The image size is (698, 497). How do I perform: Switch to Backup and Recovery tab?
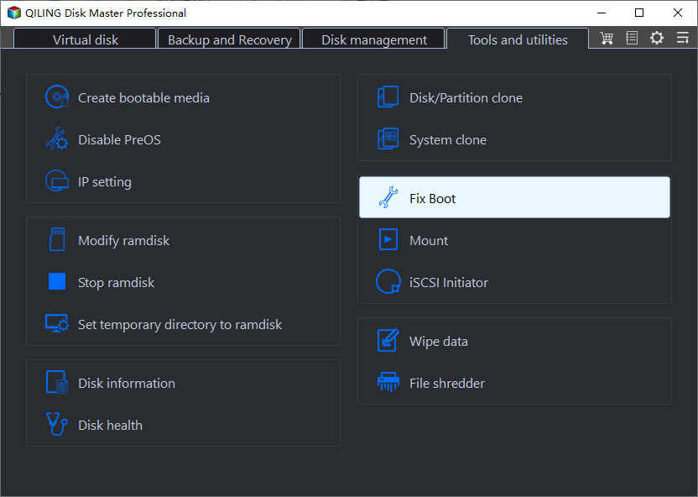point(230,39)
